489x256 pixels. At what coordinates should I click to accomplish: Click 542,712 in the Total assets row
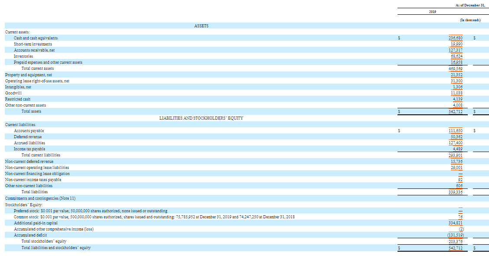pyautogui.click(x=456, y=111)
